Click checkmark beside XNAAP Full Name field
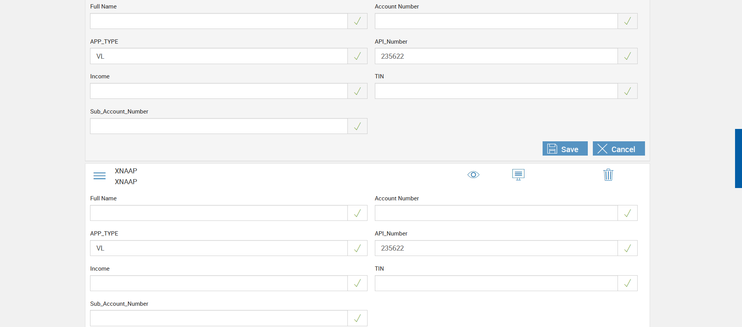 coord(357,213)
